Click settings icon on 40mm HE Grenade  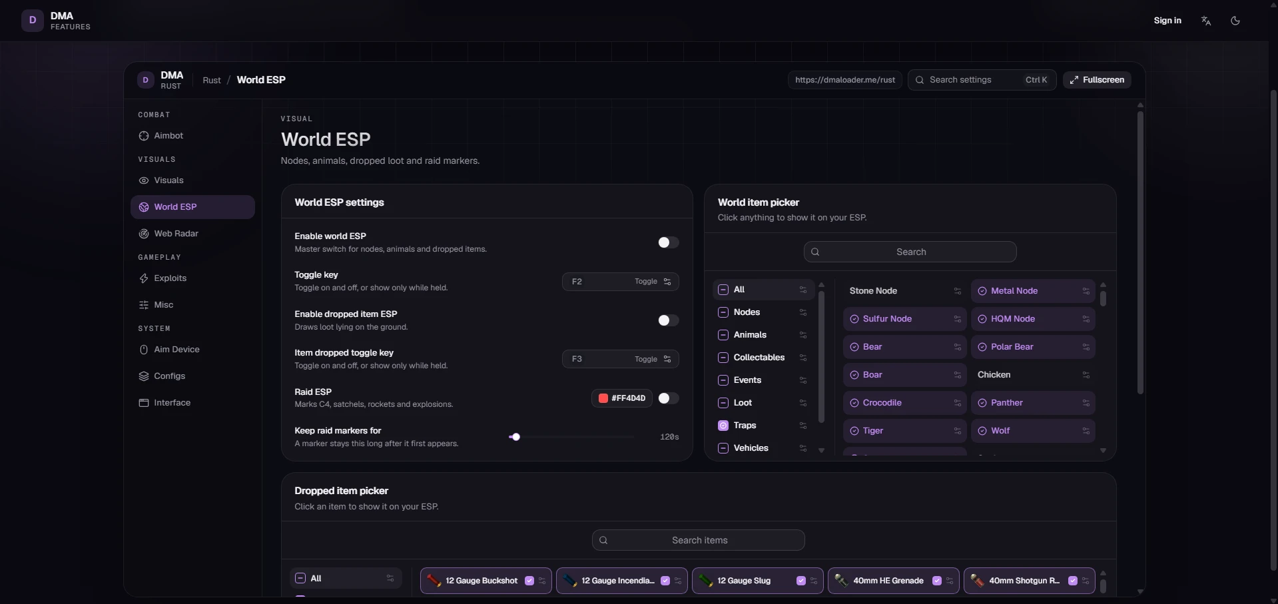tap(950, 581)
